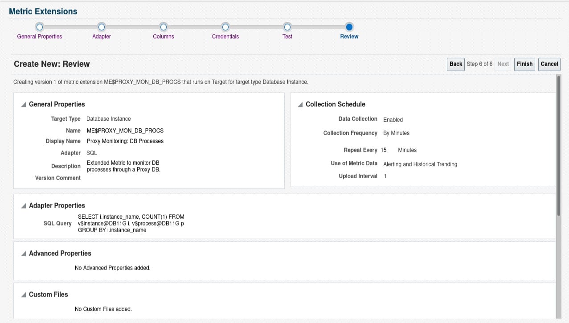Click the Back button

pos(455,64)
